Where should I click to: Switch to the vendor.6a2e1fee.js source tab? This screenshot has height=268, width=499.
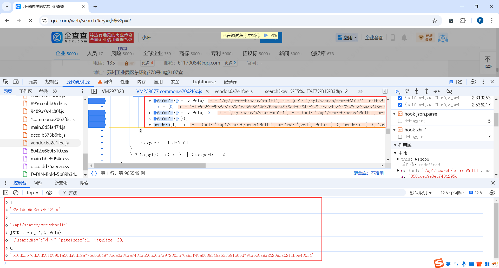pyautogui.click(x=234, y=91)
